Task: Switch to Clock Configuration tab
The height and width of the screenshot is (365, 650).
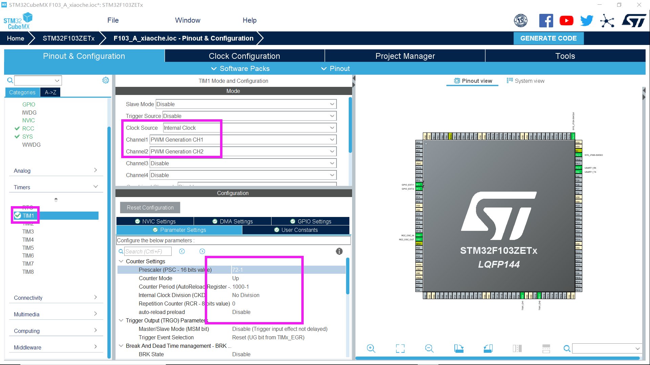Action: pos(244,56)
